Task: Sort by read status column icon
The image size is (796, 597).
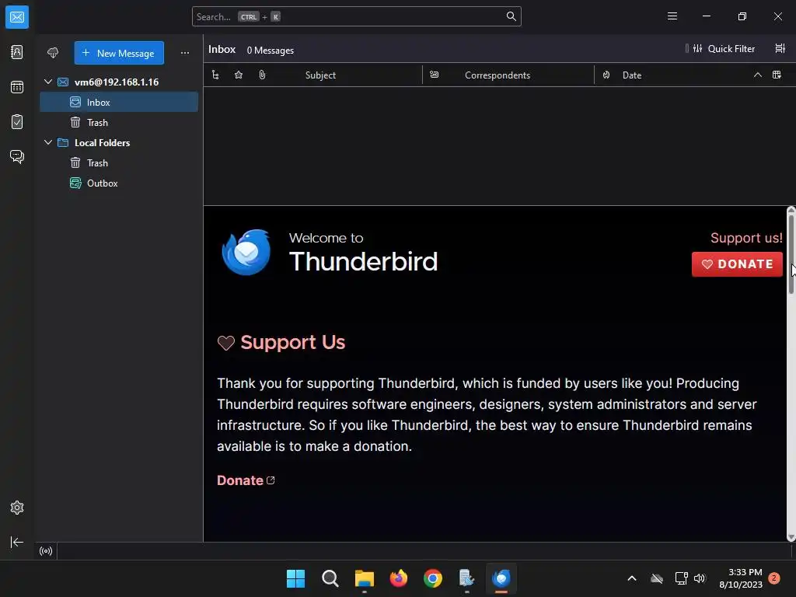Action: pos(434,75)
